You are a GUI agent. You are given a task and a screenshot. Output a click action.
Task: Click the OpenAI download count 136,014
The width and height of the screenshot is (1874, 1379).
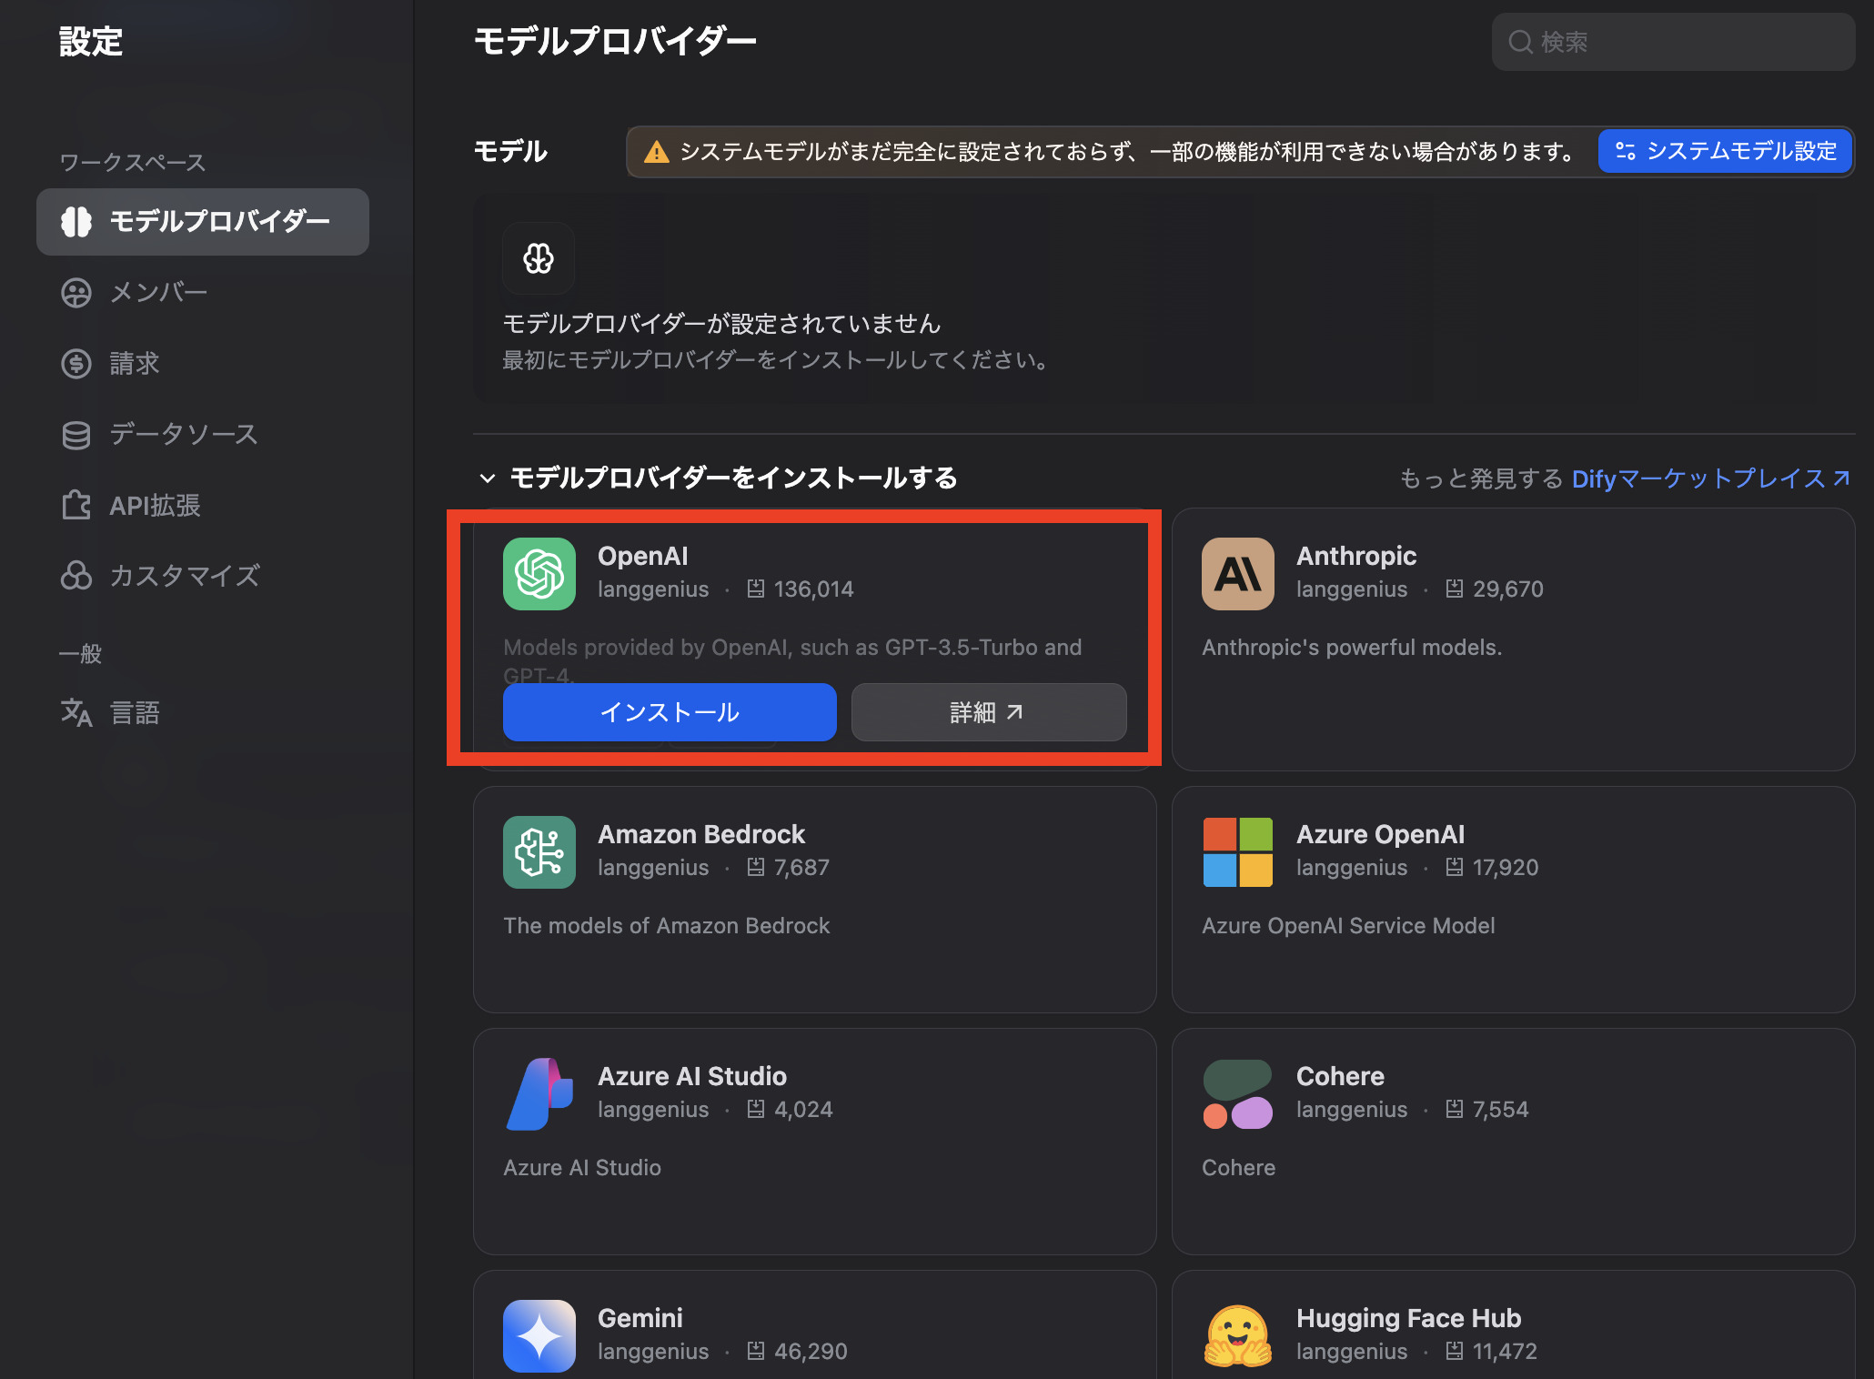click(814, 589)
